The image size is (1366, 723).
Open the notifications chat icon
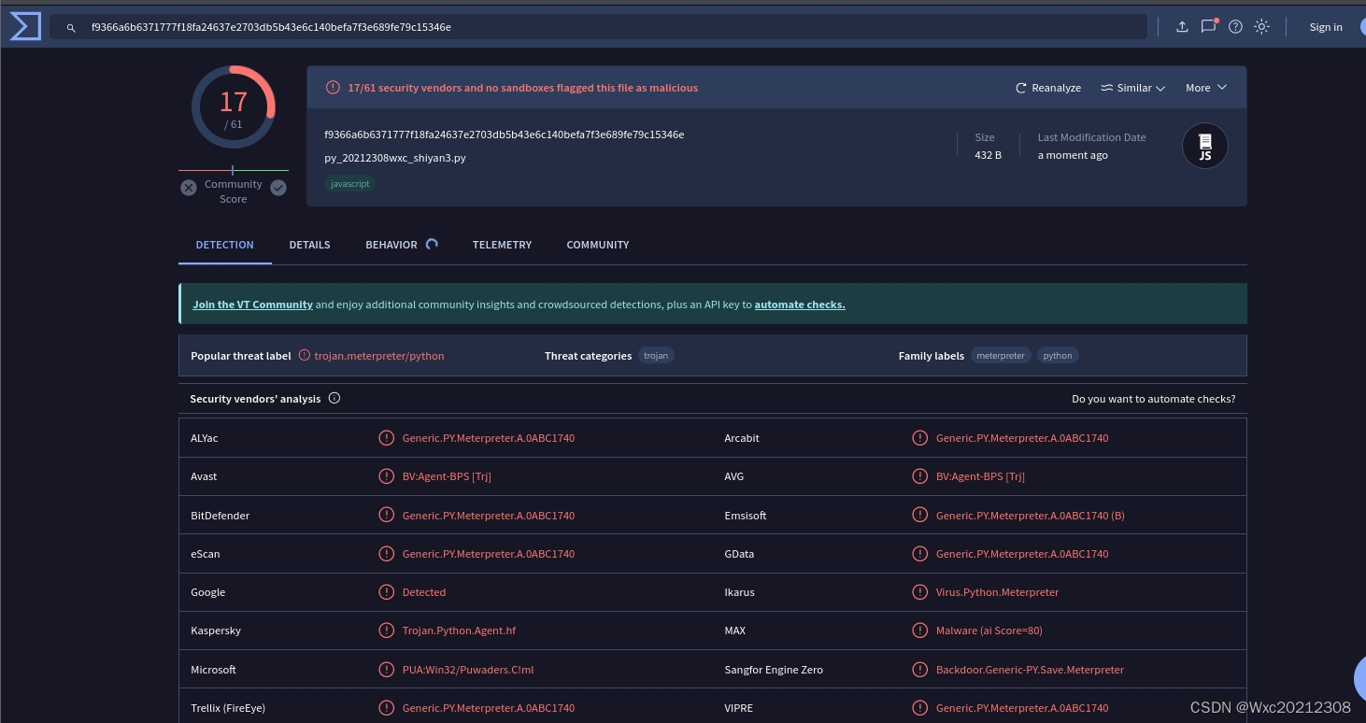click(x=1208, y=26)
